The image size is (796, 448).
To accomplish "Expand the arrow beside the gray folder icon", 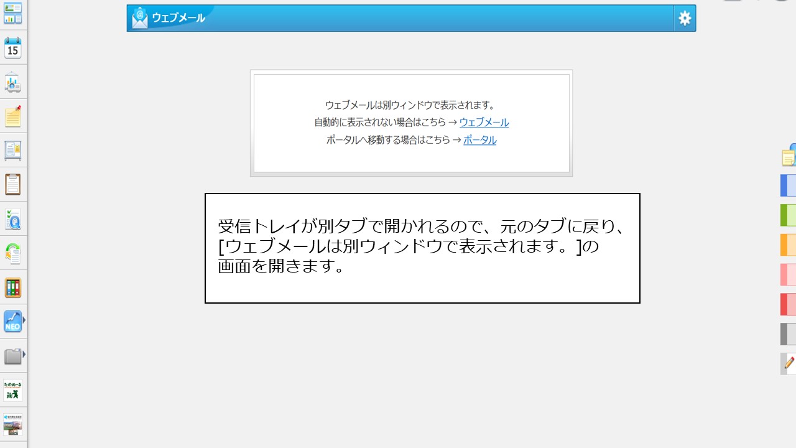I will coord(24,355).
